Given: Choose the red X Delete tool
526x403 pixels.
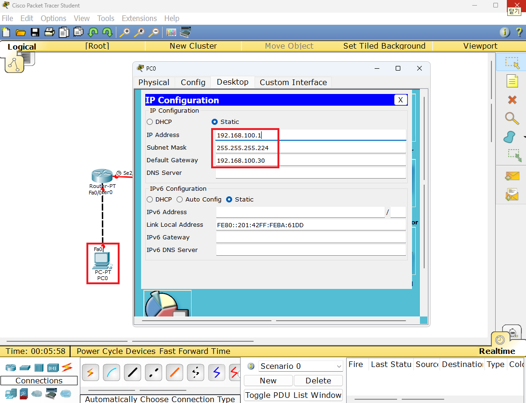Looking at the screenshot, I should coord(512,100).
